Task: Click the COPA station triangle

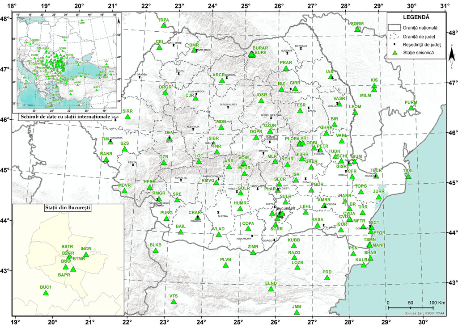Action: tap(248, 228)
